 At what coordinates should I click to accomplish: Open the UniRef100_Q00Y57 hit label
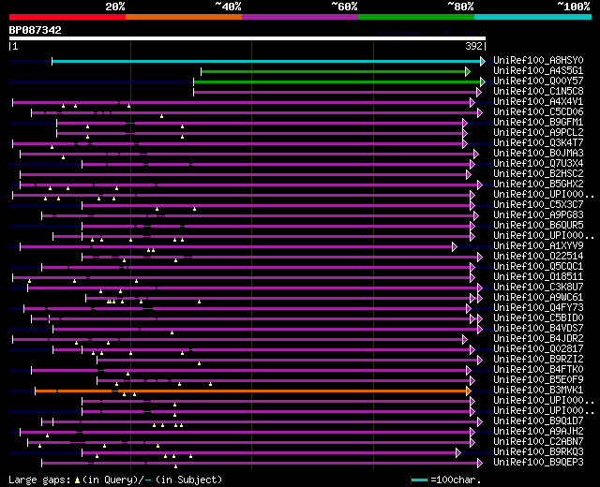tap(538, 81)
